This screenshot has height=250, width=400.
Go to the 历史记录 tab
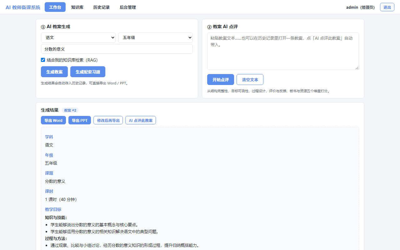tap(102, 7)
